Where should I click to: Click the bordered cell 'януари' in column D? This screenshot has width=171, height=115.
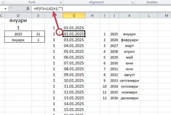click(18, 40)
